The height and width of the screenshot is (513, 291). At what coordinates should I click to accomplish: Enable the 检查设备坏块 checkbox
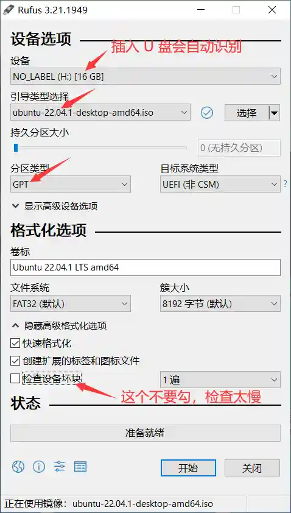tap(15, 378)
